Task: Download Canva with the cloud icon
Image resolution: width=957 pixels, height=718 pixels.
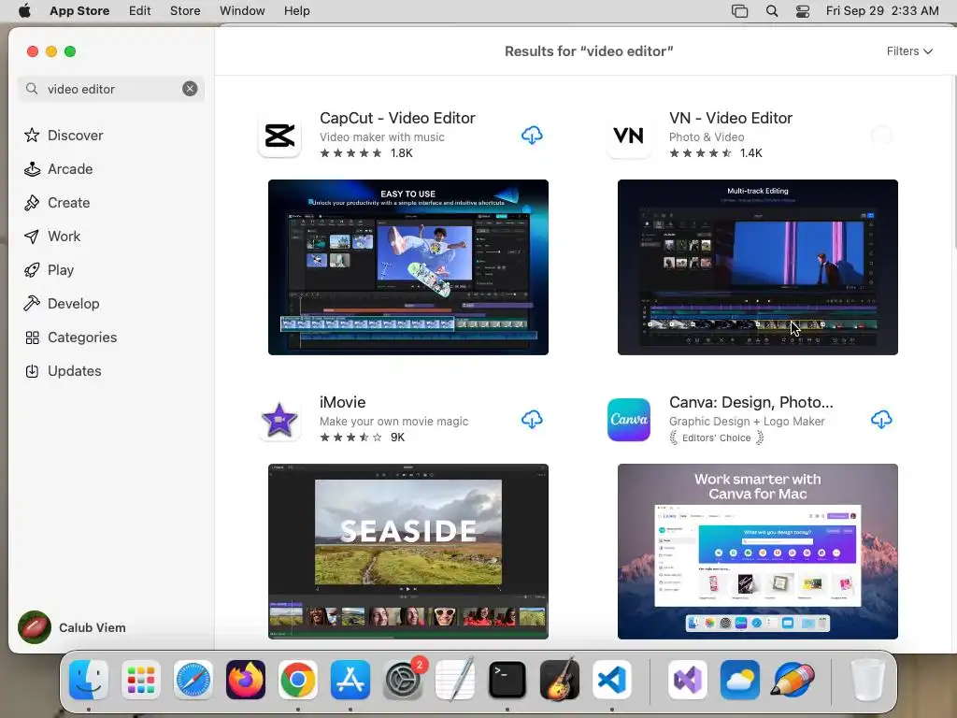Action: tap(881, 420)
